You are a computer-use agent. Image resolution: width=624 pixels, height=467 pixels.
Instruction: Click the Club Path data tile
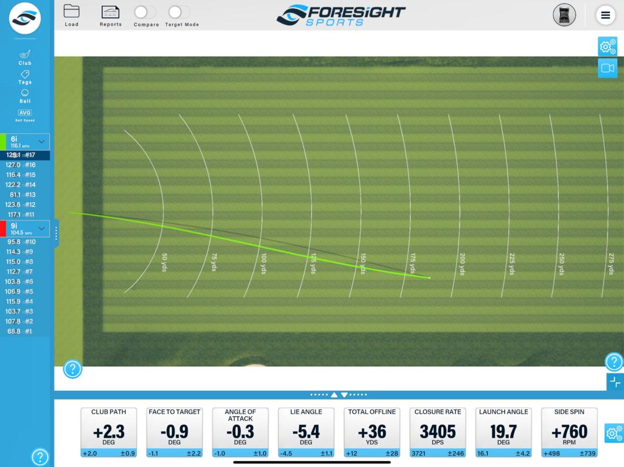109,433
